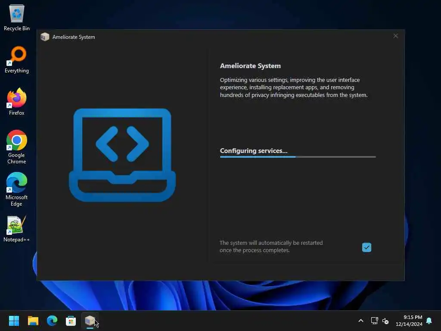This screenshot has height=331, width=441.
Task: Uncheck the automatic restart checkbox
Action: pyautogui.click(x=366, y=247)
